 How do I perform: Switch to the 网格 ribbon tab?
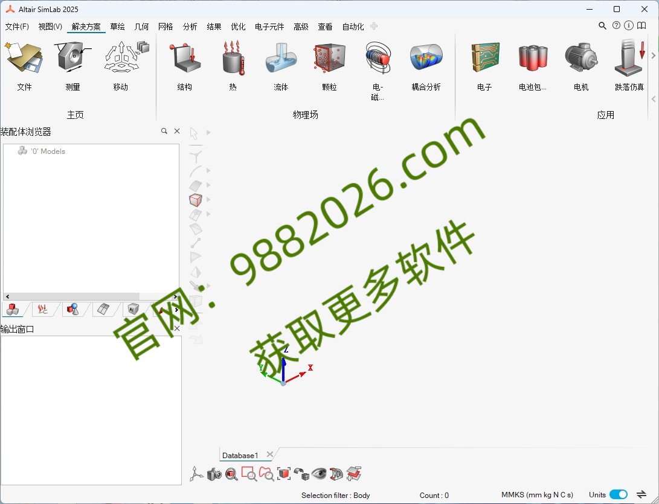(x=166, y=27)
